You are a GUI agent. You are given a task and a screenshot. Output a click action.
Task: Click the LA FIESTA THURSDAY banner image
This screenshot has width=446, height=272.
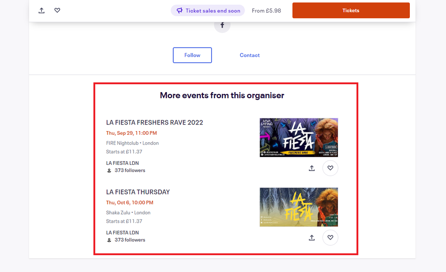click(299, 207)
